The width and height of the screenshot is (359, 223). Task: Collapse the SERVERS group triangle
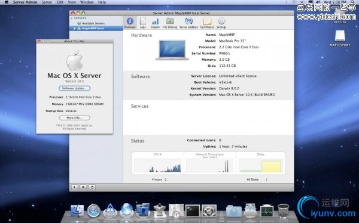pos(72,18)
